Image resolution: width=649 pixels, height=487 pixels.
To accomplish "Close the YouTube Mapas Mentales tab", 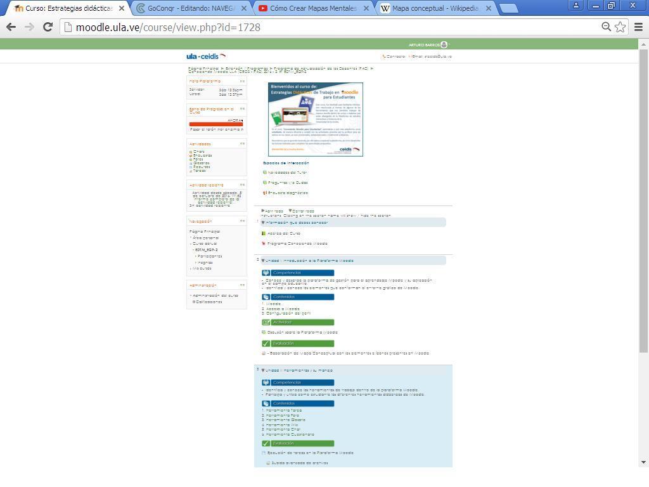I will [366, 8].
